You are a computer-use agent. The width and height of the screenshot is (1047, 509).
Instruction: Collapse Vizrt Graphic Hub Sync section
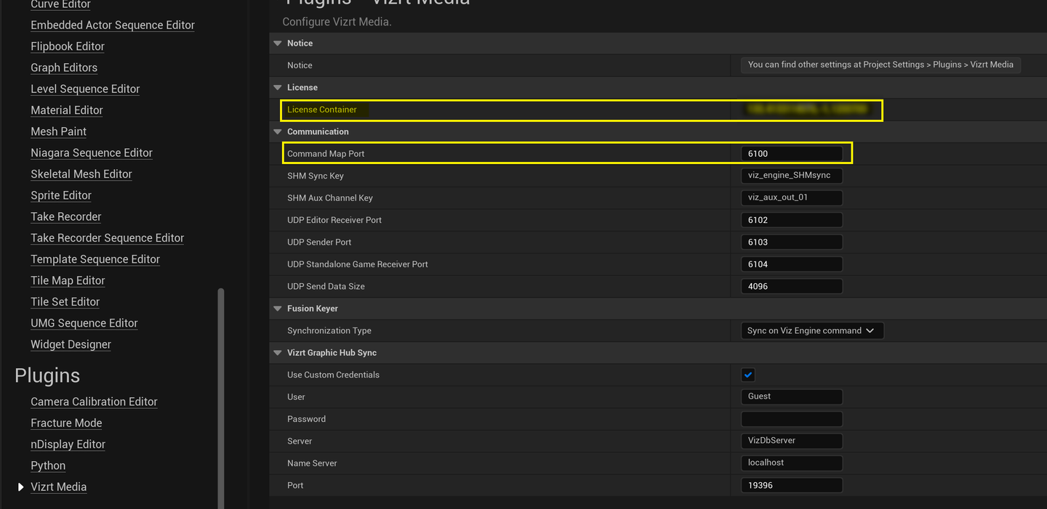[x=277, y=353]
